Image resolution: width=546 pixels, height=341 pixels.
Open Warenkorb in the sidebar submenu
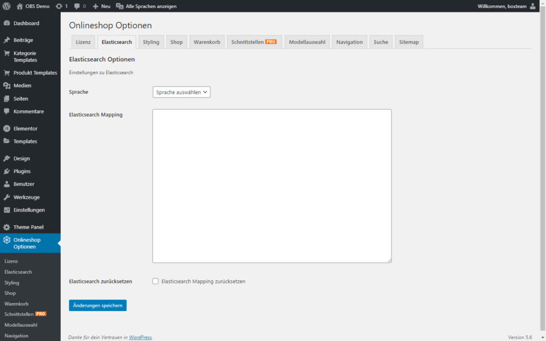click(17, 304)
